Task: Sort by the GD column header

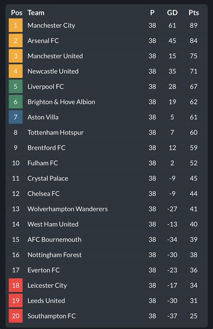Action: click(x=172, y=13)
